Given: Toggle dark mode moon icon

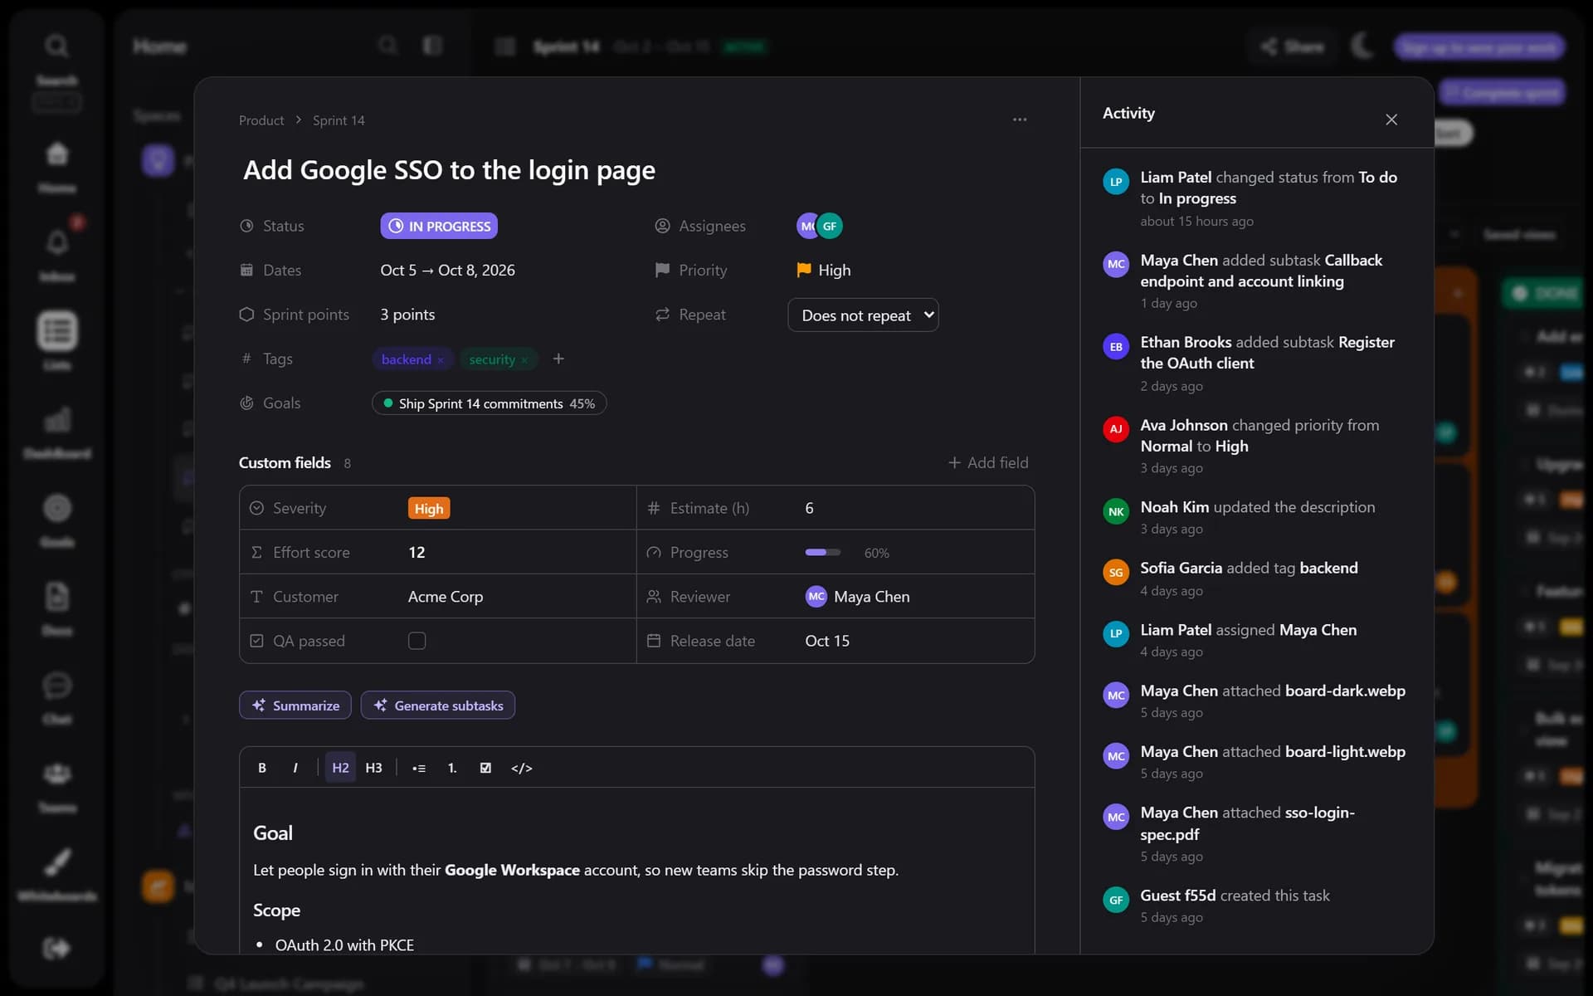Looking at the screenshot, I should tap(1362, 46).
